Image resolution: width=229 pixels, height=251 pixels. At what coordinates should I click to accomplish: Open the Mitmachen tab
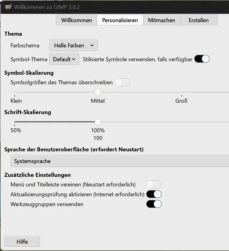point(161,20)
